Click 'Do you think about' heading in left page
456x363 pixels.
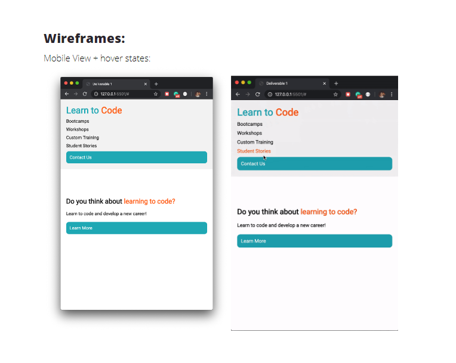point(94,201)
